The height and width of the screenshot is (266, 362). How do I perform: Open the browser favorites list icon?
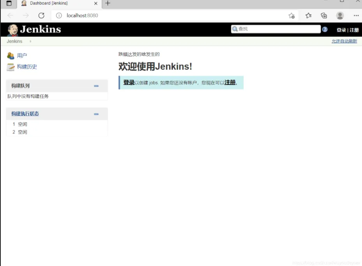[x=309, y=16]
